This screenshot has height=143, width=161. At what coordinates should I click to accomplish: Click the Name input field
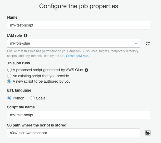(x=79, y=25)
